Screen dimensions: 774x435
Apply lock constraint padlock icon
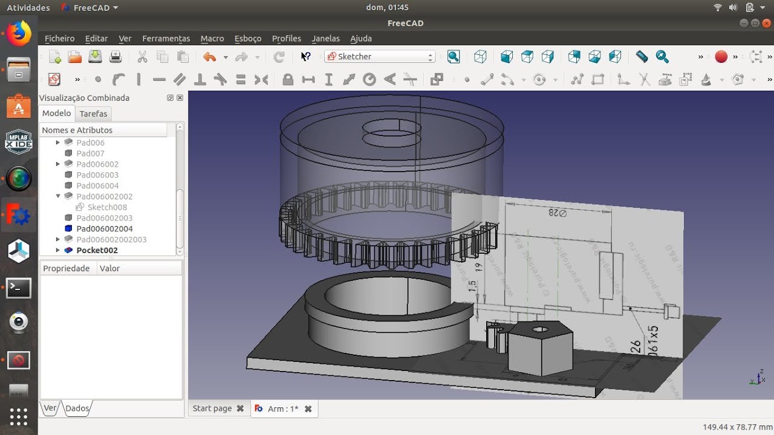(x=288, y=79)
